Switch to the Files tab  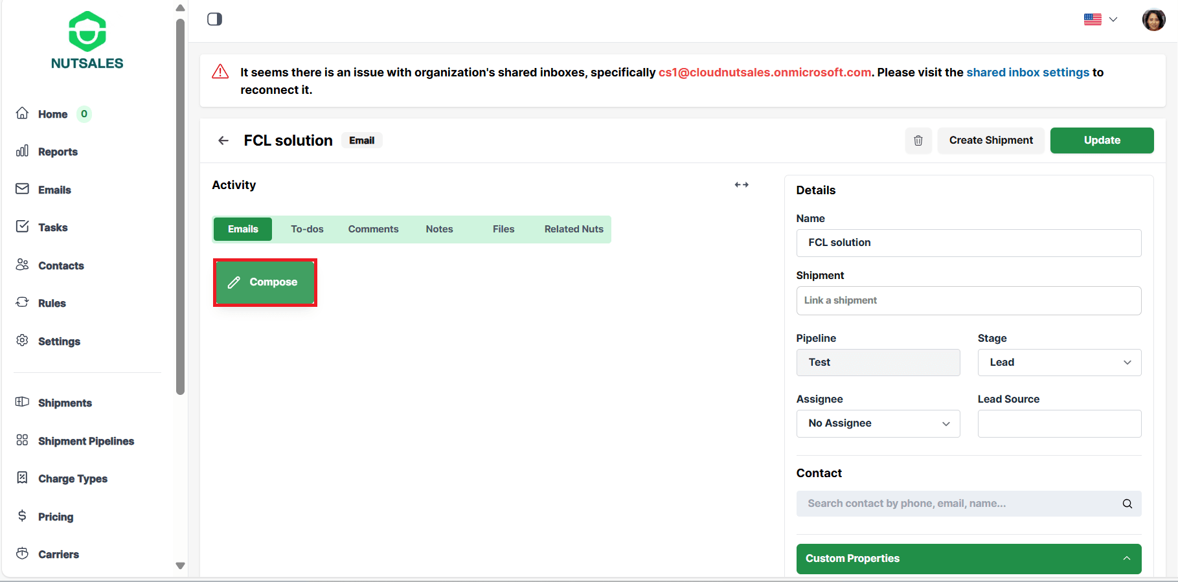tap(503, 229)
